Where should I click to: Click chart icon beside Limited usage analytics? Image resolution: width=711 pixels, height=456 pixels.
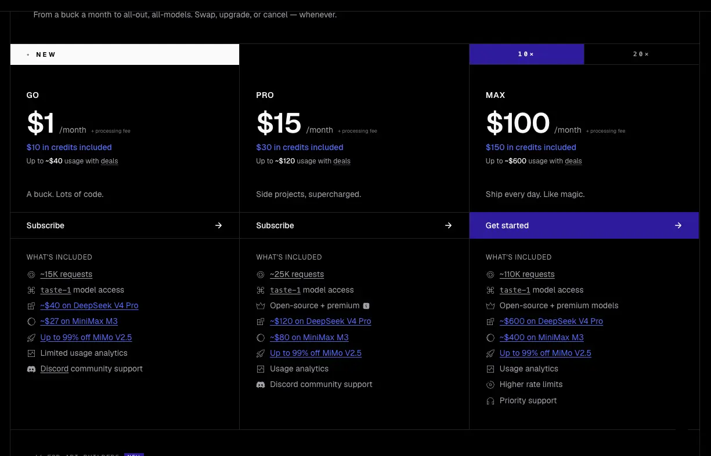pos(31,353)
